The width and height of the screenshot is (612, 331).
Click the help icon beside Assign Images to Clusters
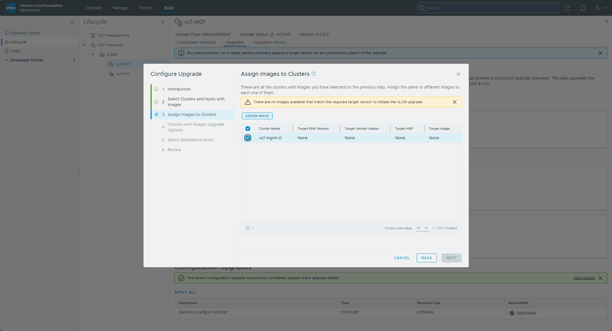(313, 74)
